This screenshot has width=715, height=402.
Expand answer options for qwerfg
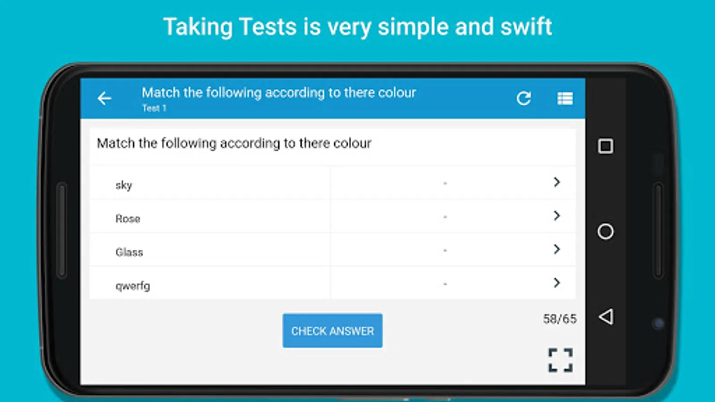[556, 283]
